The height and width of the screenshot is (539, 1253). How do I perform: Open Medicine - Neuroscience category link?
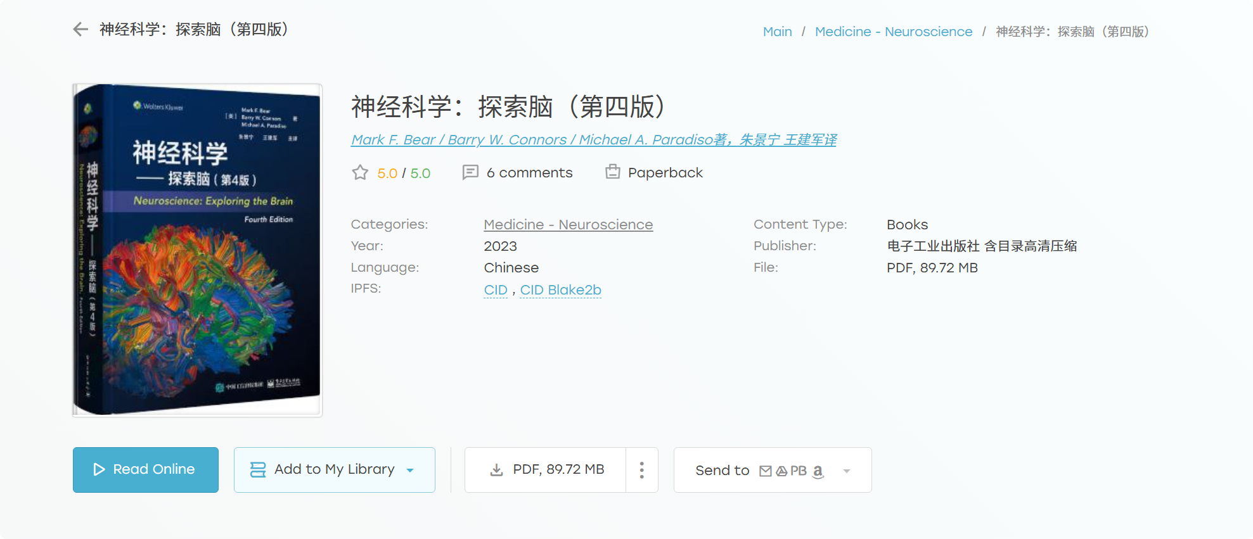(x=569, y=225)
